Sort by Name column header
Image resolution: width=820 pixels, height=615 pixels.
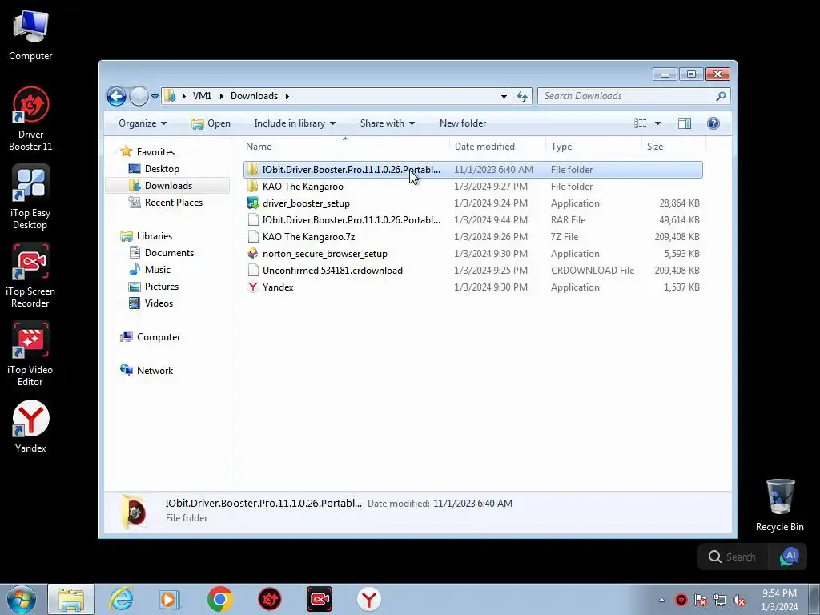[x=345, y=147]
